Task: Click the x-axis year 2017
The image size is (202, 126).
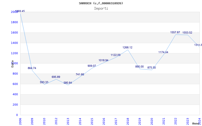Action: point(116,121)
